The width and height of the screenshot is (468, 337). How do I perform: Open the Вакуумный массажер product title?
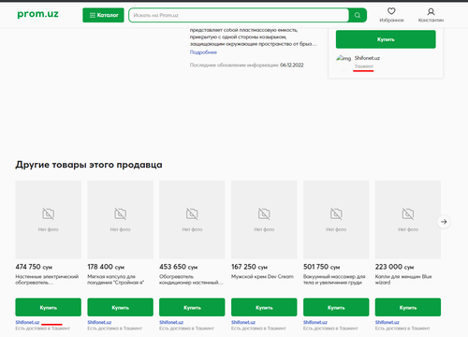334,279
